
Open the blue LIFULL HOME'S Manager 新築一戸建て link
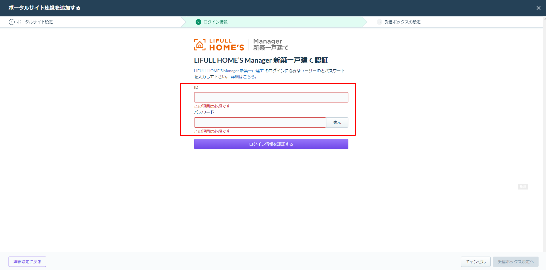point(229,71)
